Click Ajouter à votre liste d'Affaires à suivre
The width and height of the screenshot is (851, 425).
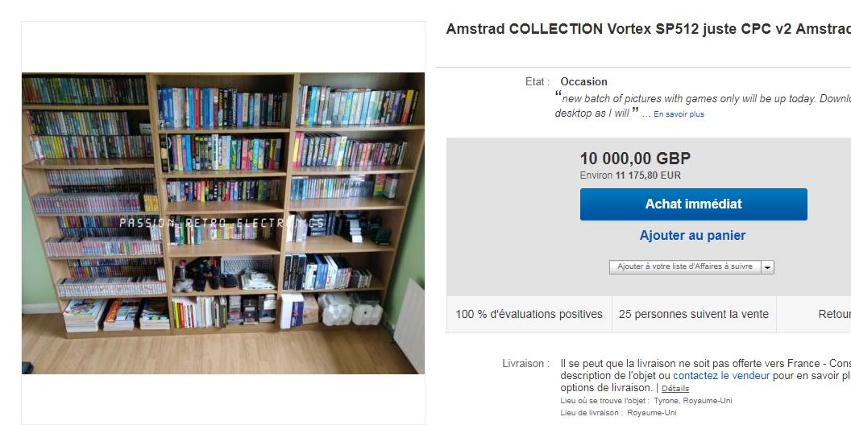point(685,267)
